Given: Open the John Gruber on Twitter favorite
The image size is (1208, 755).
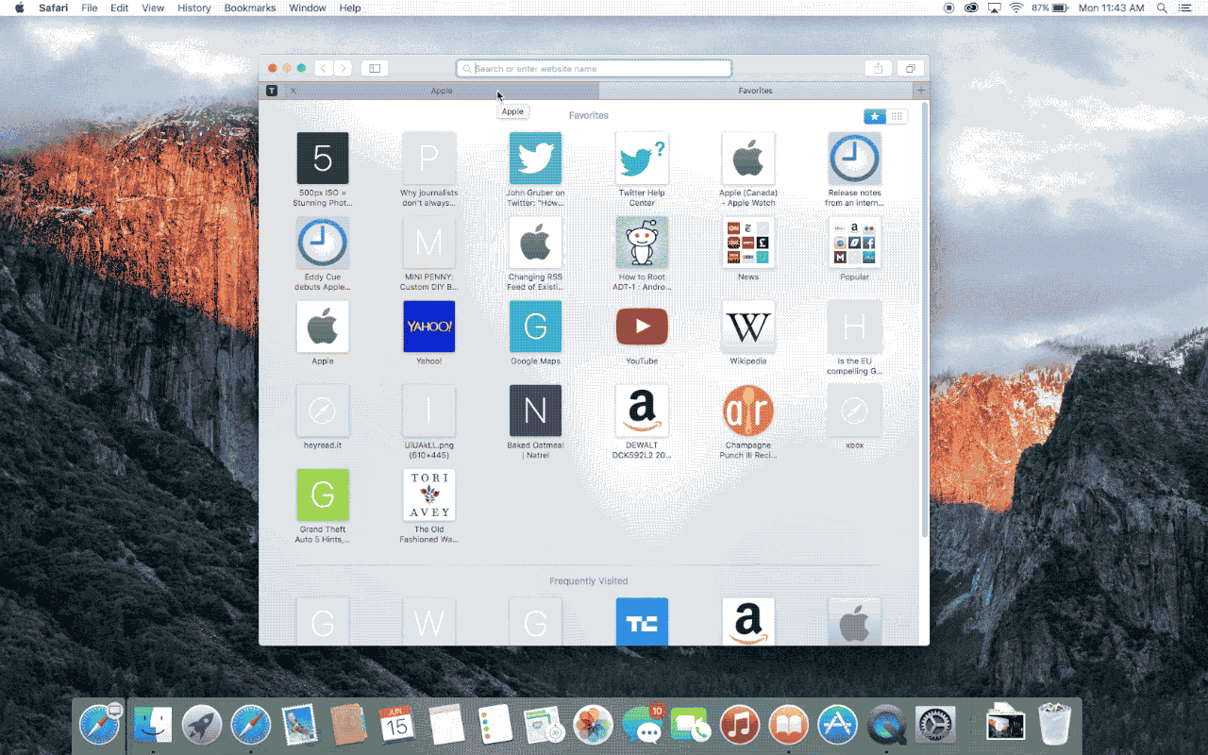Looking at the screenshot, I should 535,159.
